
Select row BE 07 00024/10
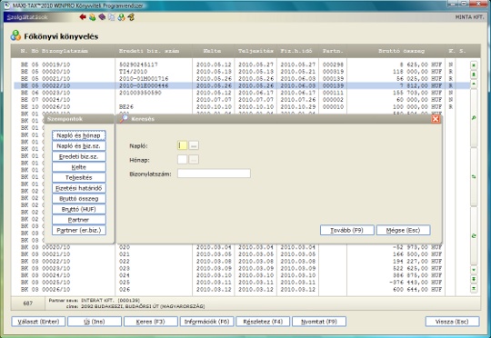tap(242, 100)
